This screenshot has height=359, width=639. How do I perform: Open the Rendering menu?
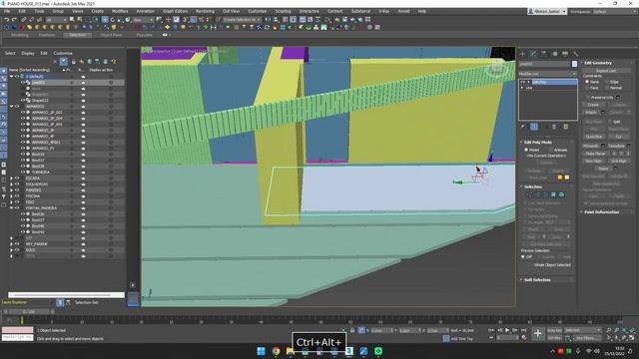[205, 11]
